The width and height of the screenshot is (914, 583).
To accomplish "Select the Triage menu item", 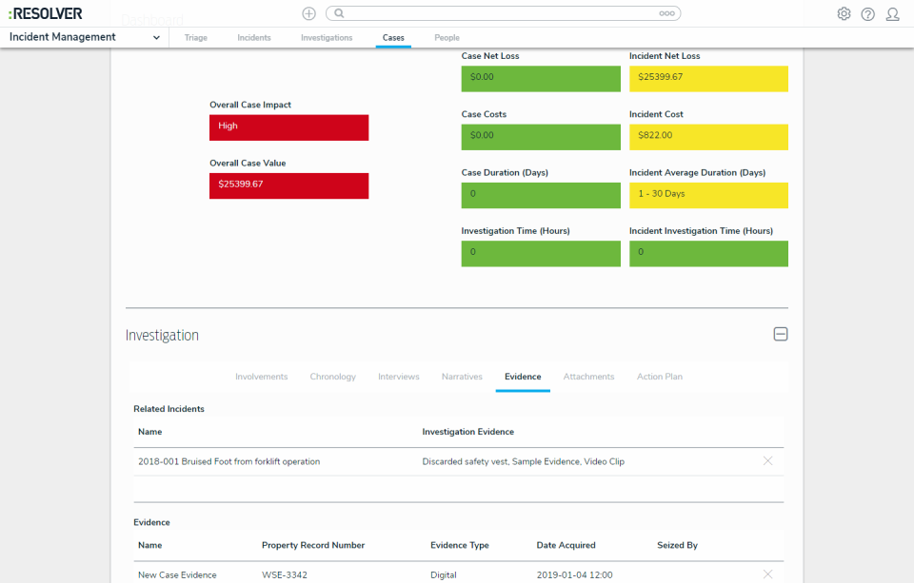I will tap(195, 37).
